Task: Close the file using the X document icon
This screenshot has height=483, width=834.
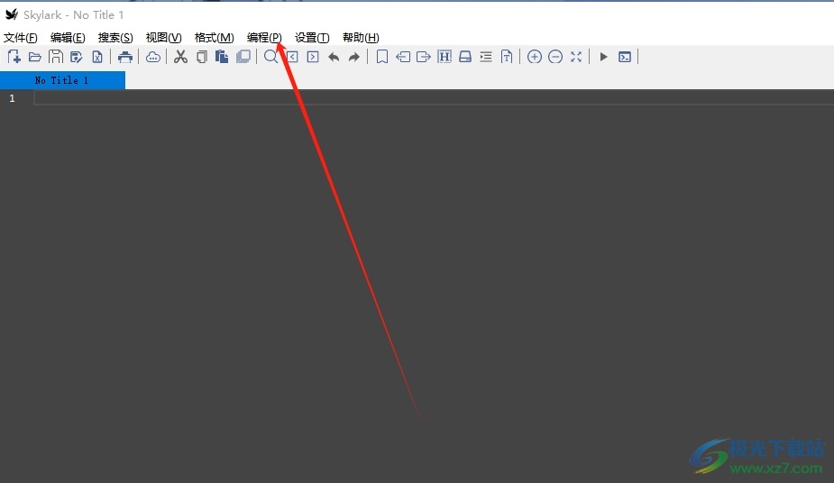Action: (97, 57)
